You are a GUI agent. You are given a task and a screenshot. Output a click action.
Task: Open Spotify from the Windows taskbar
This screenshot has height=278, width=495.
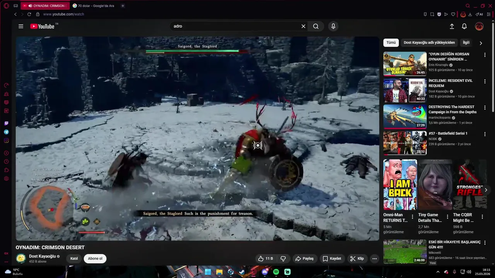(276, 272)
